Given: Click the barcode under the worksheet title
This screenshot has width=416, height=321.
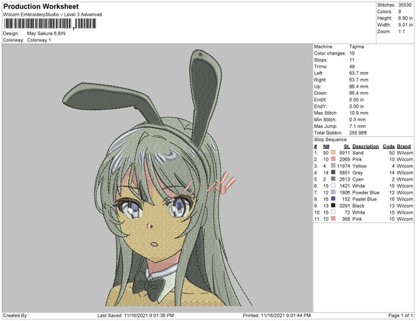Looking at the screenshot, I should coord(50,24).
